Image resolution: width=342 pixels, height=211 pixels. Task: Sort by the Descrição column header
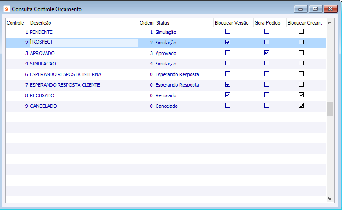pyautogui.click(x=84, y=23)
